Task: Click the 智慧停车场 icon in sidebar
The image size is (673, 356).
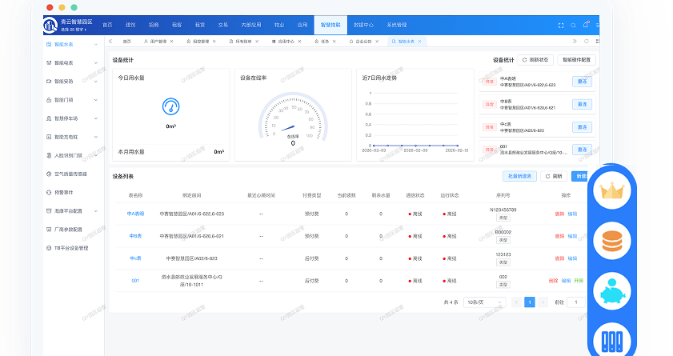Action: pyautogui.click(x=49, y=118)
